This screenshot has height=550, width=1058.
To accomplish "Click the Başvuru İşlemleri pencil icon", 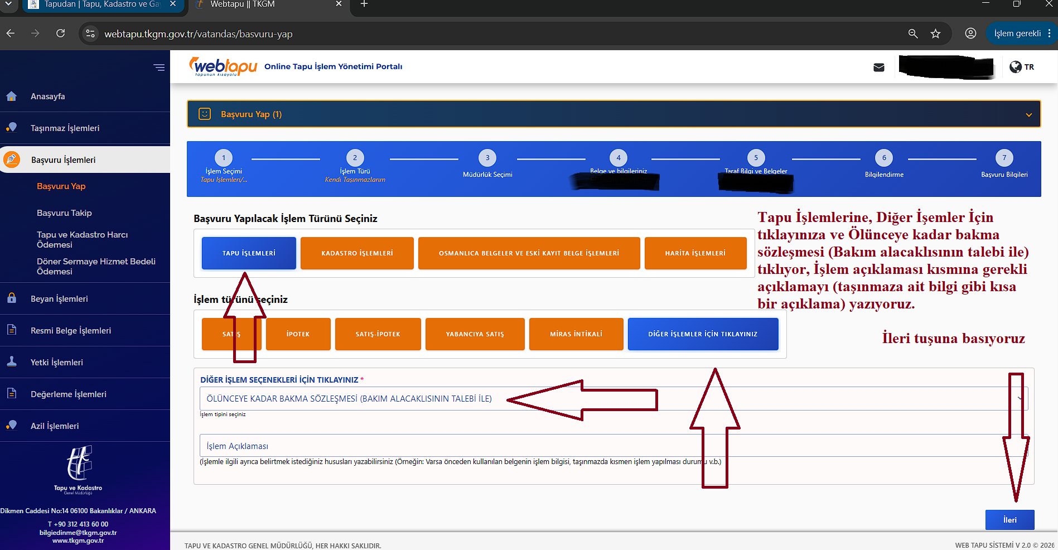I will (x=11, y=160).
